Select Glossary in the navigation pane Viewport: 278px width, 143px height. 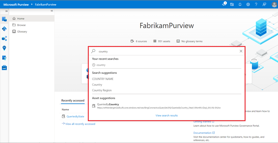click(x=32, y=31)
